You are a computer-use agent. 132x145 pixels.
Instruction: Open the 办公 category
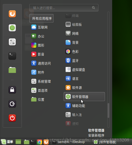point(38,36)
